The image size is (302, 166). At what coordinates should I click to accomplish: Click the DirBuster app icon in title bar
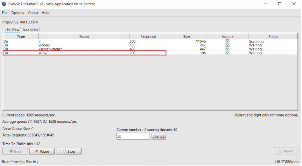tap(4, 4)
